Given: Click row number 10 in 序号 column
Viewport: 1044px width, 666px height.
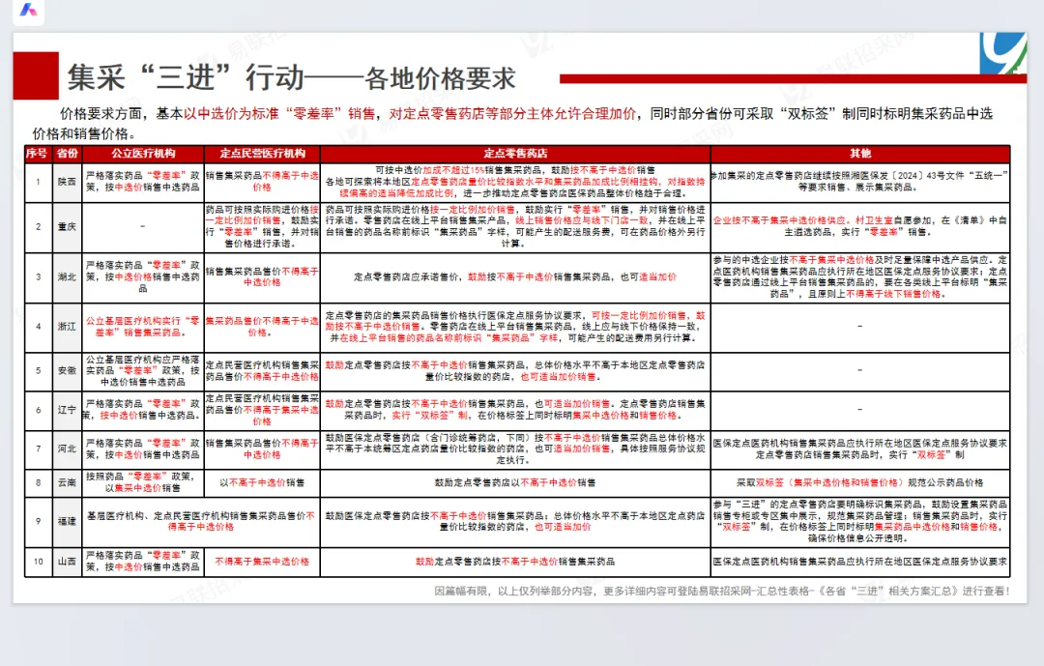Looking at the screenshot, I should 38,563.
